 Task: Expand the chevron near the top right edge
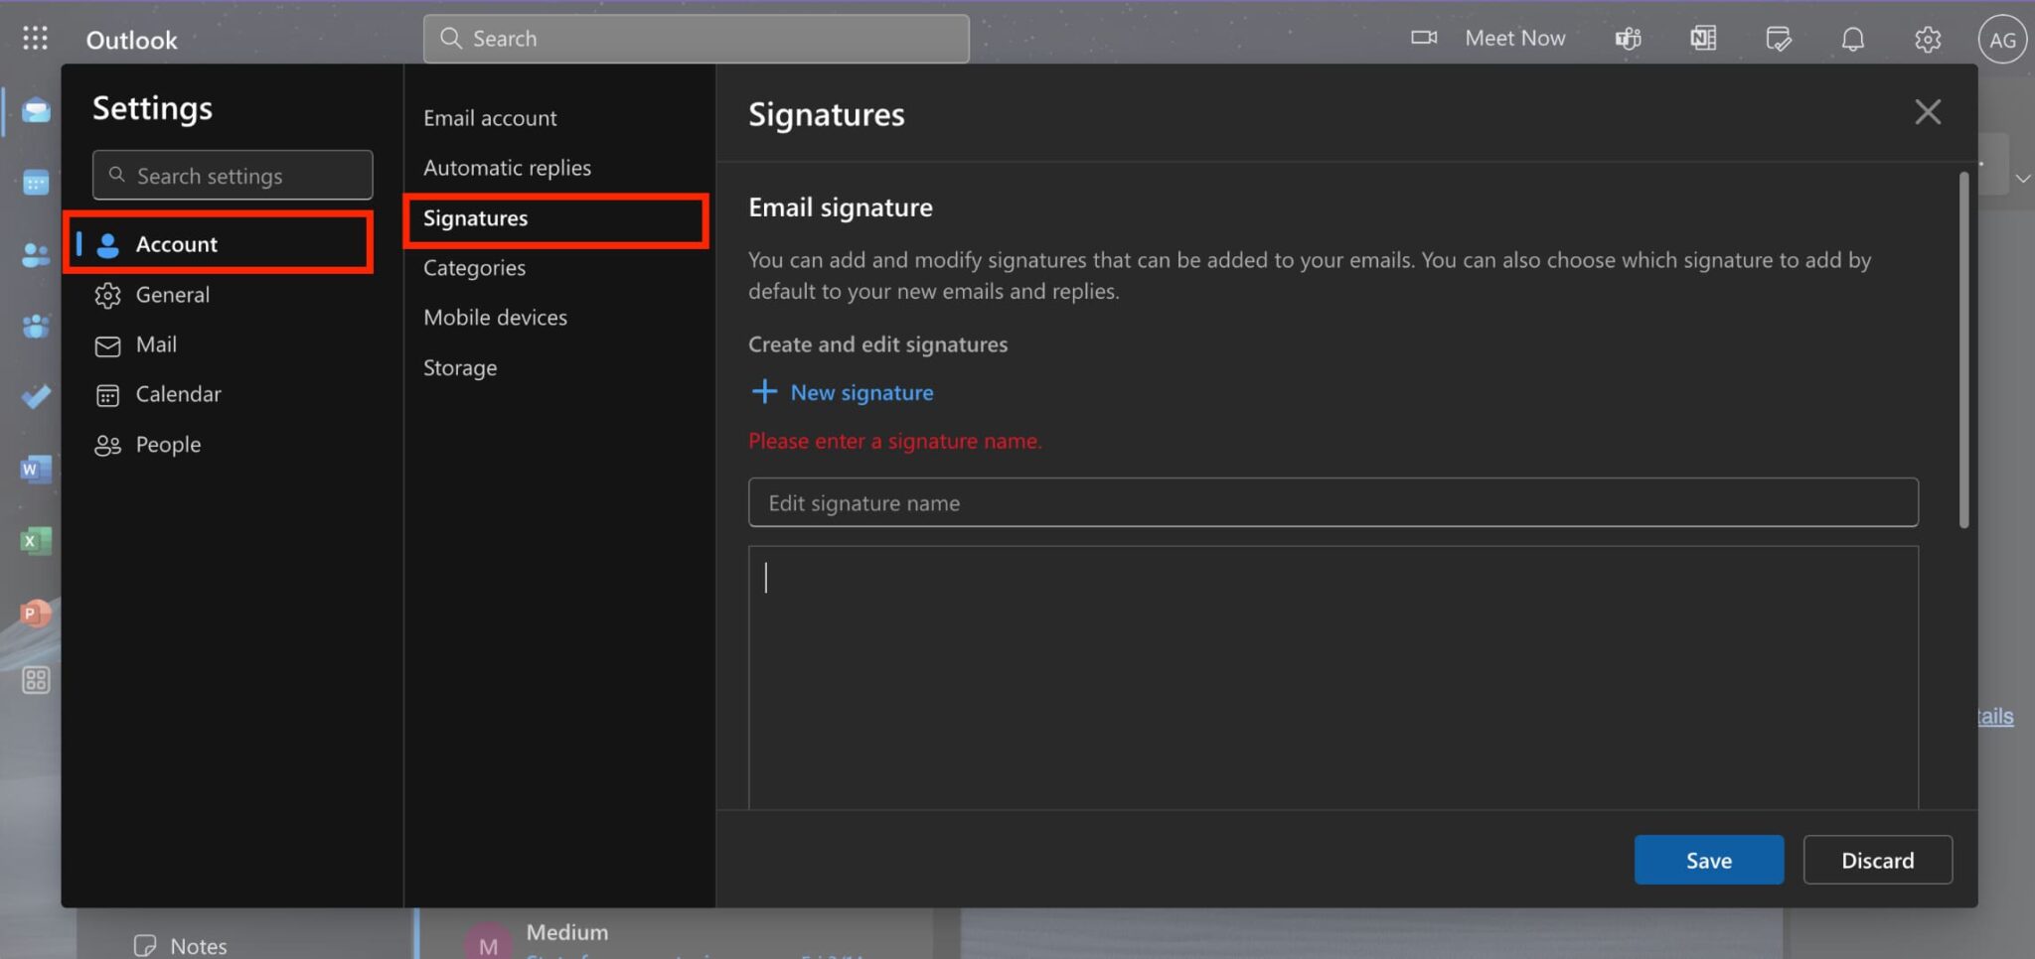[2024, 179]
